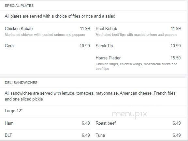Click the Marinated chicken description text
This screenshot has height=141, width=188.
(45, 35)
